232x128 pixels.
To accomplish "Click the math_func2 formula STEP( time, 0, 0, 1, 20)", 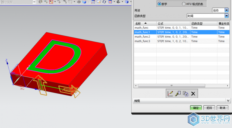I will (x=173, y=37).
